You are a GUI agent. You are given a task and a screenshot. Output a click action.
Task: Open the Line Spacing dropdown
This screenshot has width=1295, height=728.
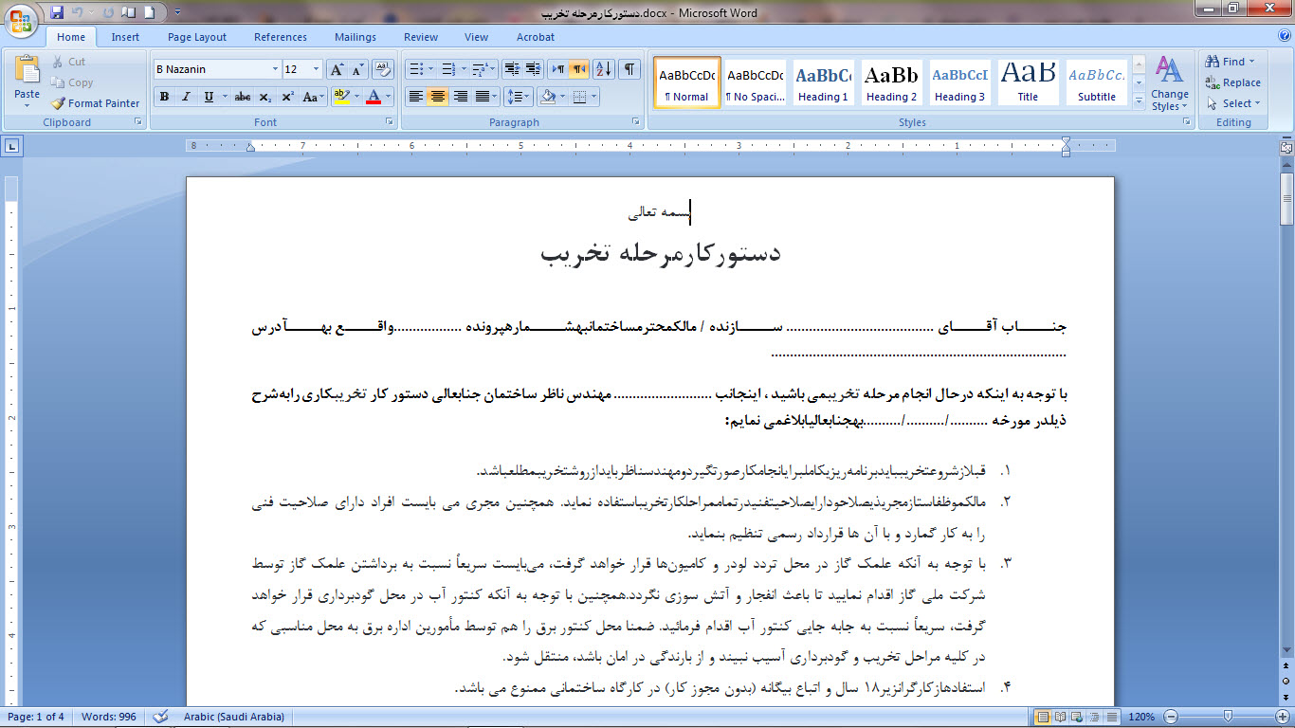click(518, 97)
